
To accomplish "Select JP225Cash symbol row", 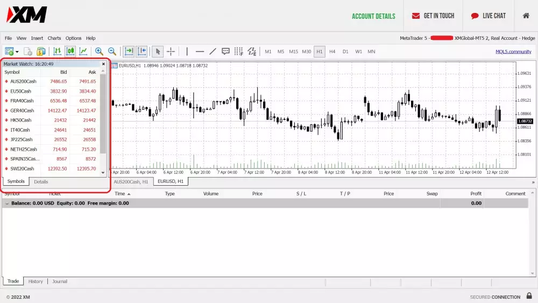I will (x=51, y=139).
